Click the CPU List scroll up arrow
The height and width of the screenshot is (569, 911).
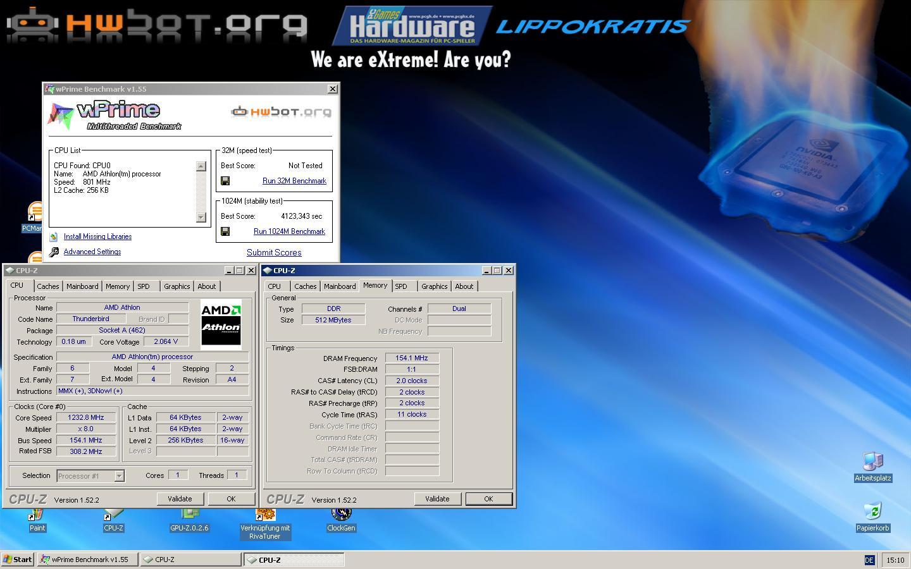pyautogui.click(x=201, y=166)
